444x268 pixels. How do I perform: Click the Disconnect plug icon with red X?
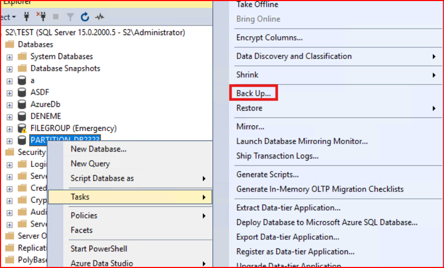[41, 17]
